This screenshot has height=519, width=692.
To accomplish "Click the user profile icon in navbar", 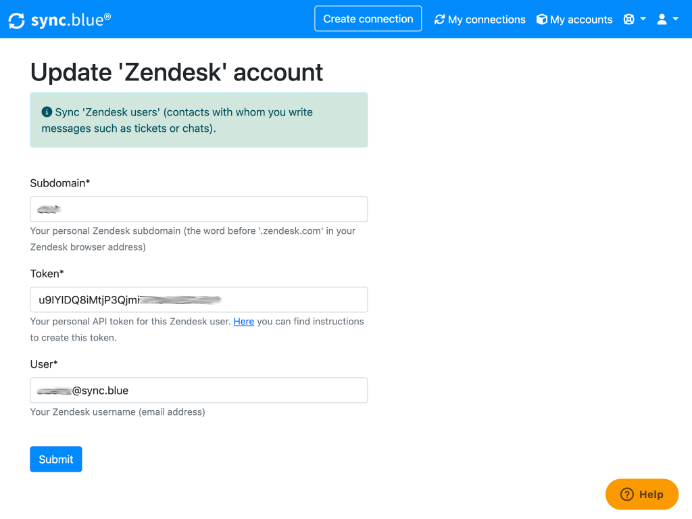I will 662,19.
